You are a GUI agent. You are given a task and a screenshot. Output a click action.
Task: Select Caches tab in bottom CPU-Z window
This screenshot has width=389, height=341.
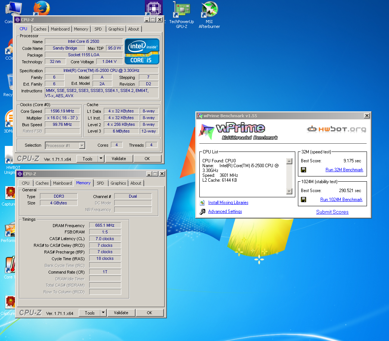pos(42,183)
